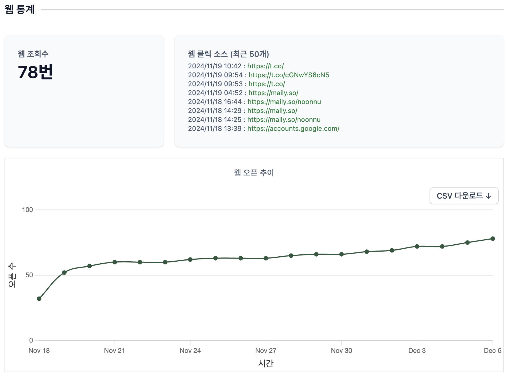The image size is (507, 376).
Task: Click the 2024/11/18 16:44 timestamp
Action: pyautogui.click(x=215, y=102)
